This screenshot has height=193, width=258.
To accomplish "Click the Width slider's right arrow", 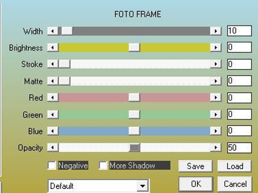I will [215, 31].
